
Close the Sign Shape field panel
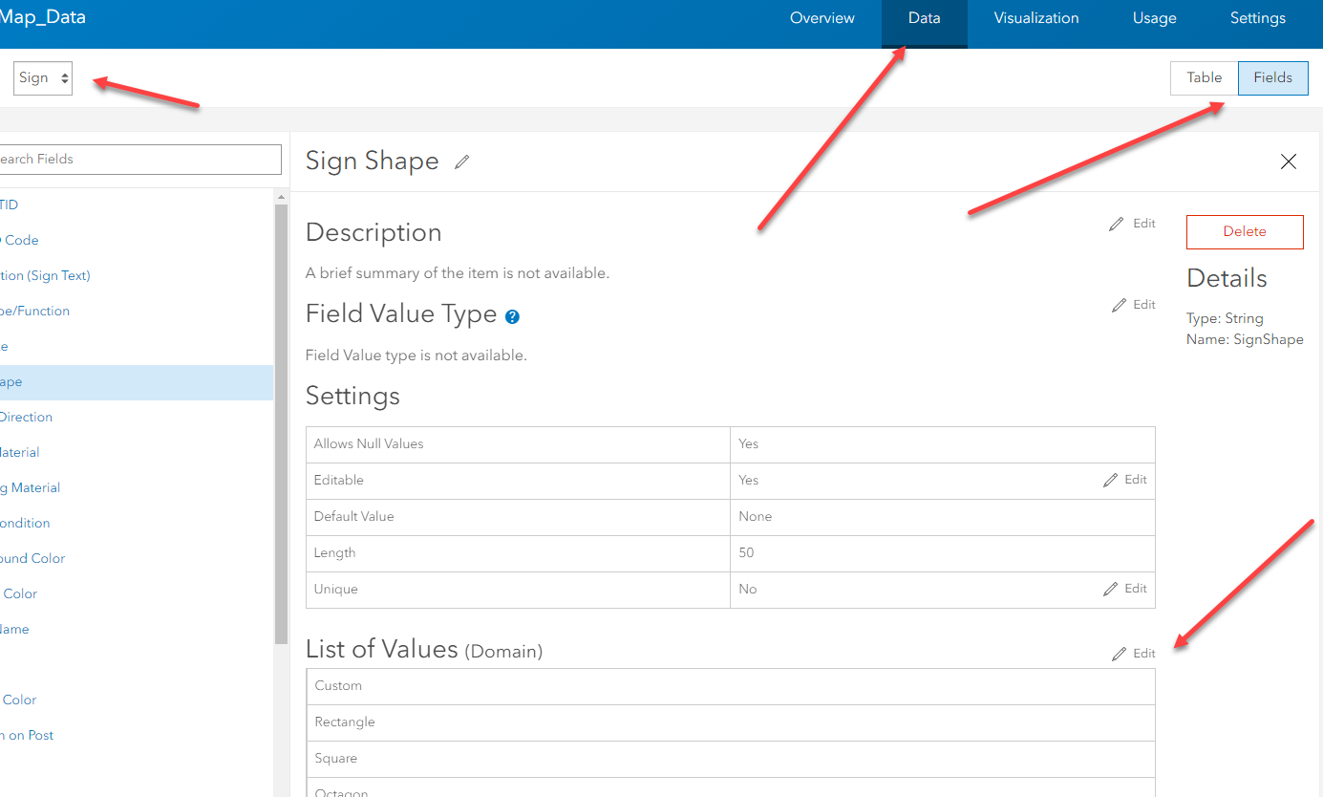(x=1289, y=162)
